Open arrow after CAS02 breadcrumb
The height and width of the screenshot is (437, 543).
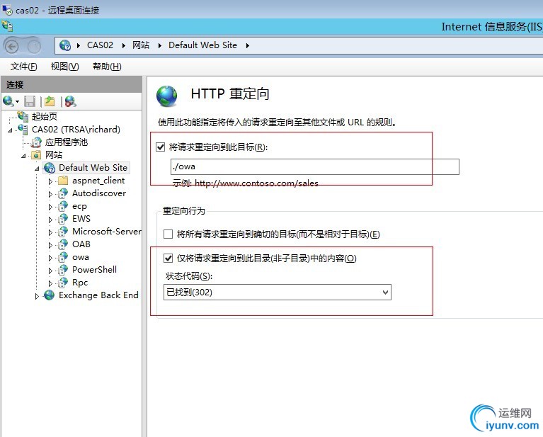(x=123, y=45)
